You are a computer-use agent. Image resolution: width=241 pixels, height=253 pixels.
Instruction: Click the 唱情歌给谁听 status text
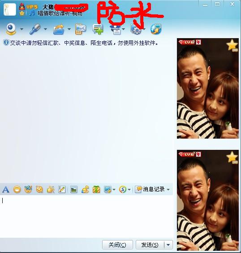(60, 13)
